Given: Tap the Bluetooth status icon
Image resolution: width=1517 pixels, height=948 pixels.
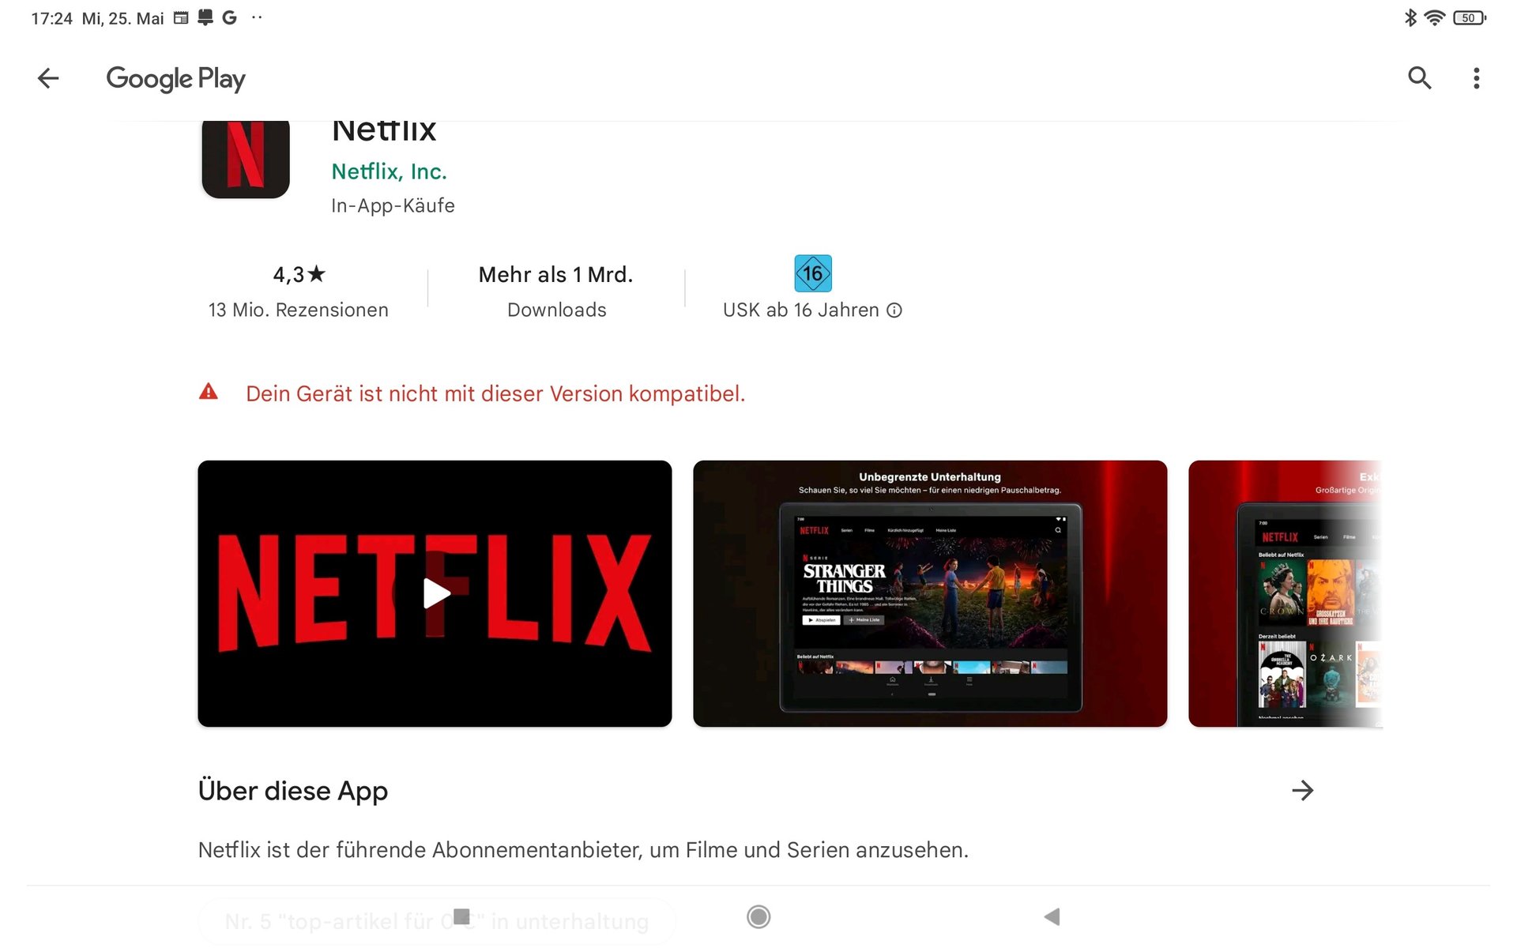Looking at the screenshot, I should click(1410, 17).
